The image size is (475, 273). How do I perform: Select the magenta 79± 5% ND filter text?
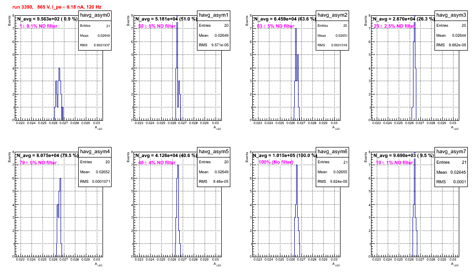[x=38, y=163]
